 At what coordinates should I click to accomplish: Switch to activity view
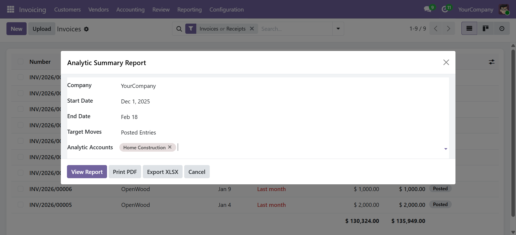point(502,29)
